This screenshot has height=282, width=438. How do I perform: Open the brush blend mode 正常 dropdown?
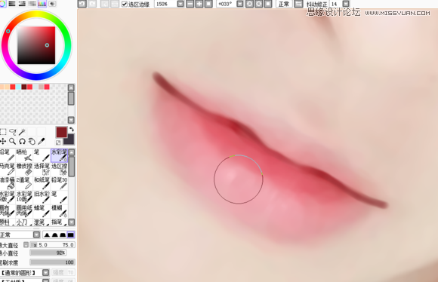pos(36,234)
